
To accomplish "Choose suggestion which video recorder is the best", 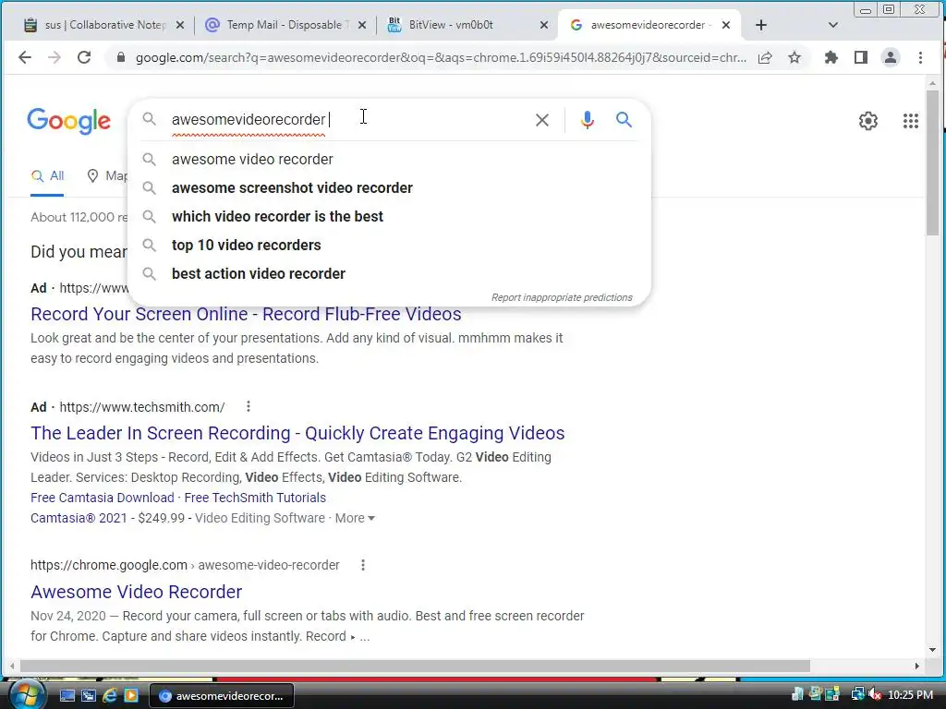I will (x=390, y=216).
